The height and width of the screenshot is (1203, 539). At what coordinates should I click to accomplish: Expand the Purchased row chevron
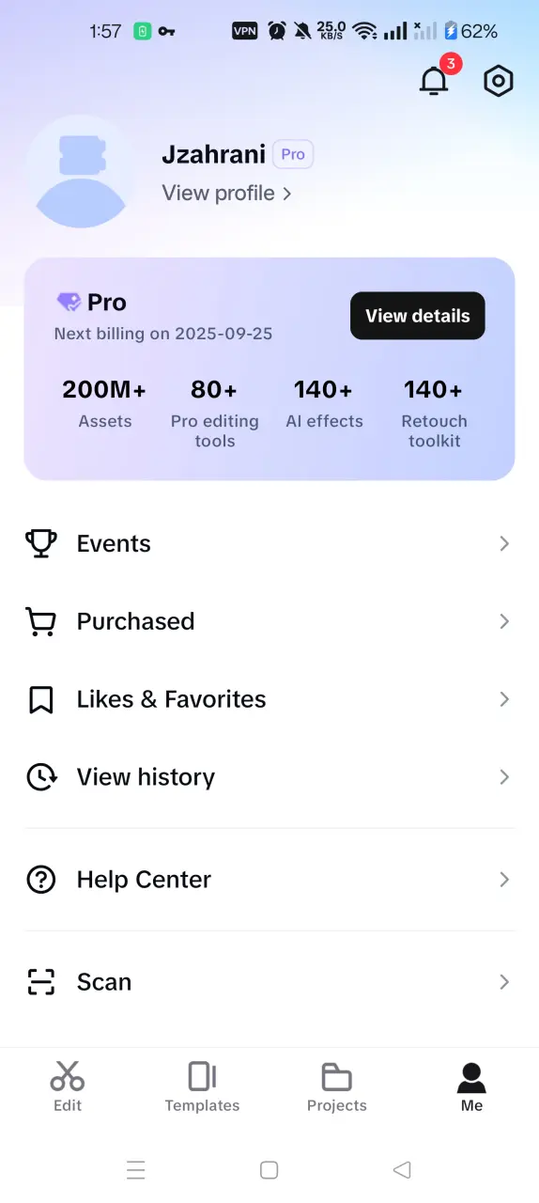pos(504,621)
